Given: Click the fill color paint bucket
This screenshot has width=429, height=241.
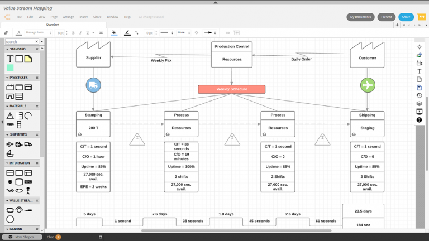Looking at the screenshot, I should [114, 33].
